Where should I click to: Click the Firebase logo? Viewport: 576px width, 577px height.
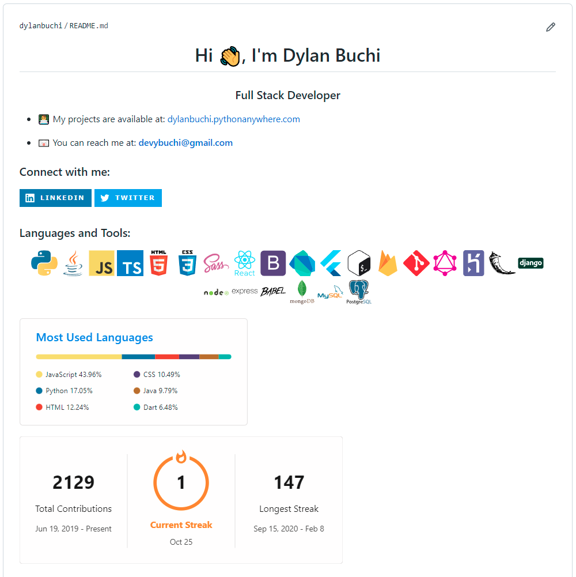click(x=387, y=263)
